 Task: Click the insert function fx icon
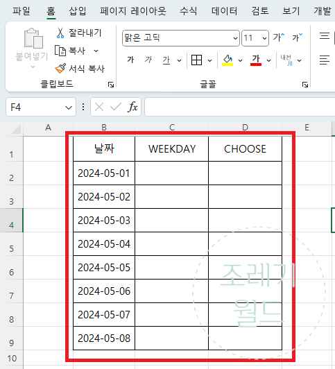point(132,108)
